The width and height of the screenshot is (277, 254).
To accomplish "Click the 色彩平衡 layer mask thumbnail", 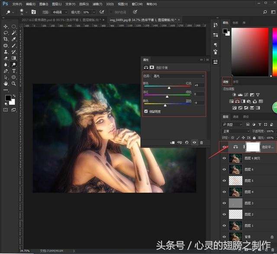I will pos(253,147).
